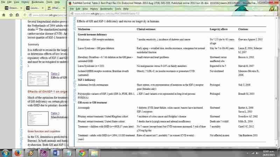Viewport: 280px width, 157px height.
Task: Open the Table 3 thumbnail image
Action: (38, 119)
